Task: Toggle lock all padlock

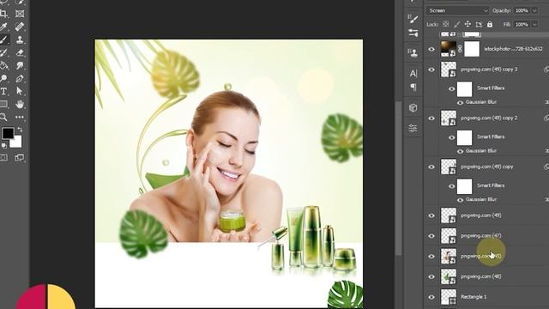Action: tap(490, 24)
